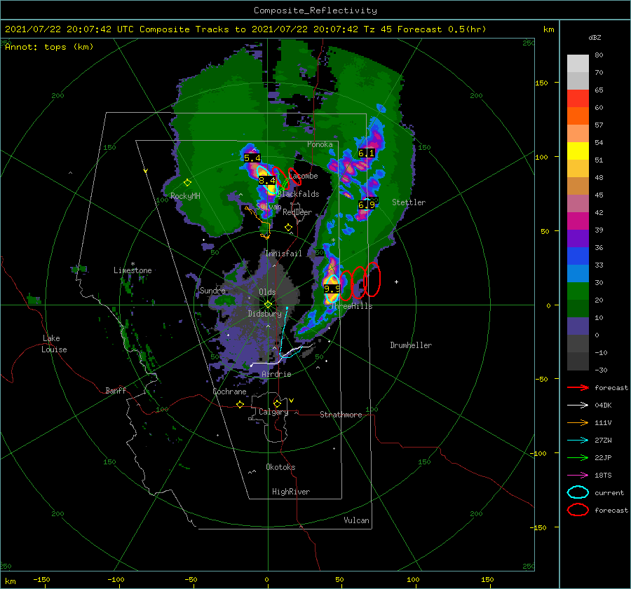Click the light gray top swatch of dBZ scale
This screenshot has width=631, height=589.
tap(578, 64)
